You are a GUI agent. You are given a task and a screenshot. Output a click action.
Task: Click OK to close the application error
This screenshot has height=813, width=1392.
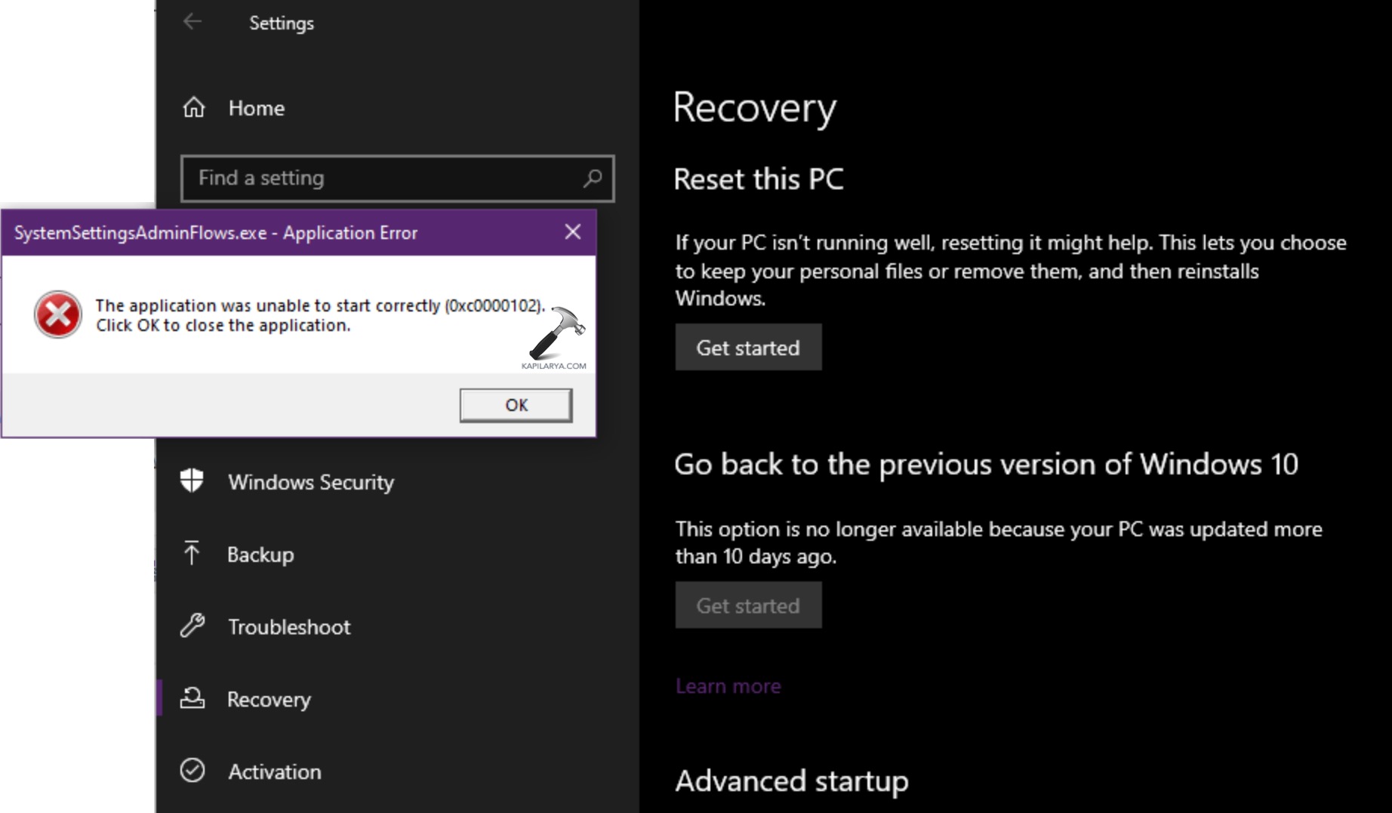(516, 405)
